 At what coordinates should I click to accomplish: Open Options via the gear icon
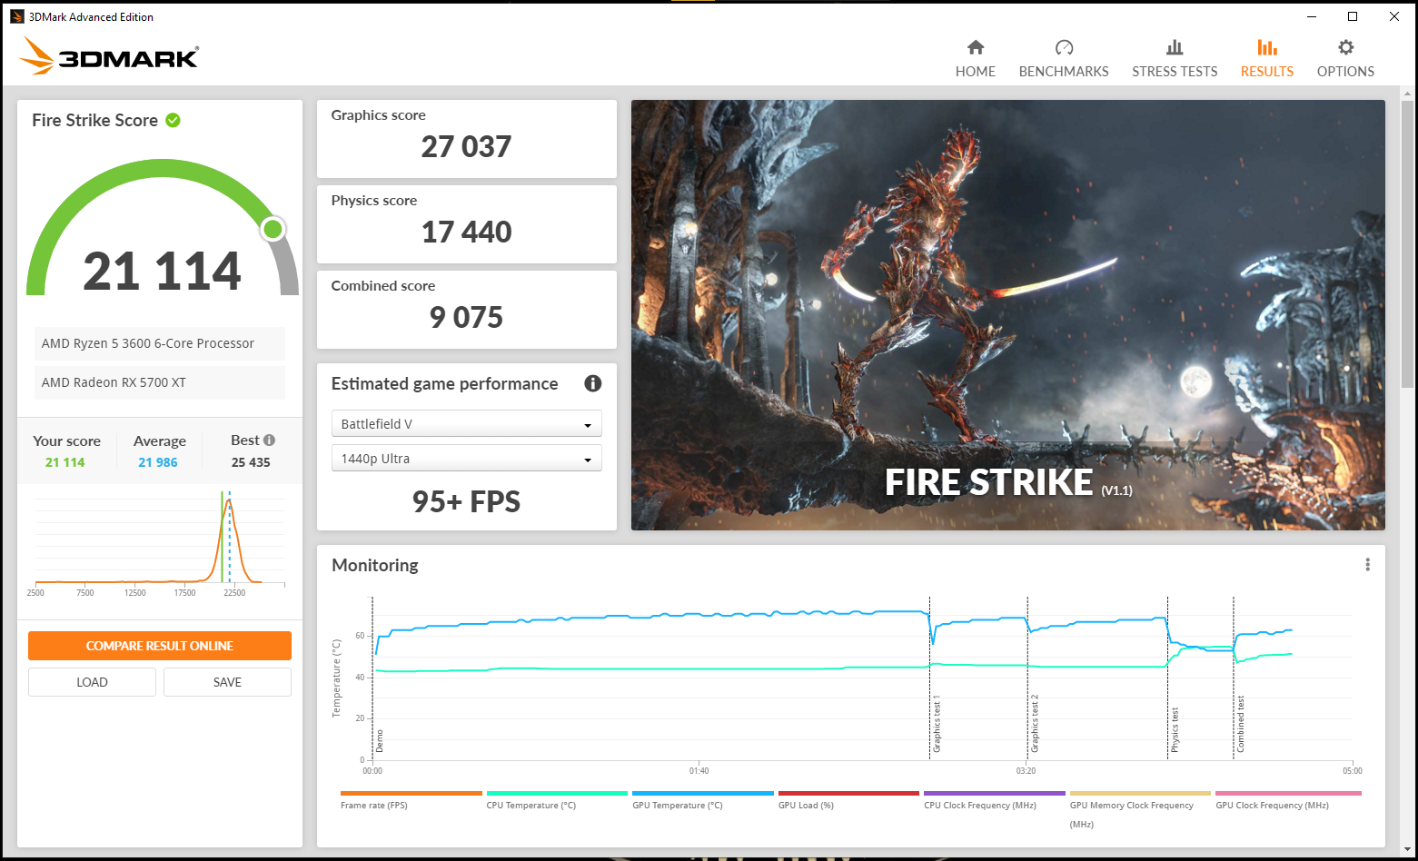pyautogui.click(x=1345, y=47)
